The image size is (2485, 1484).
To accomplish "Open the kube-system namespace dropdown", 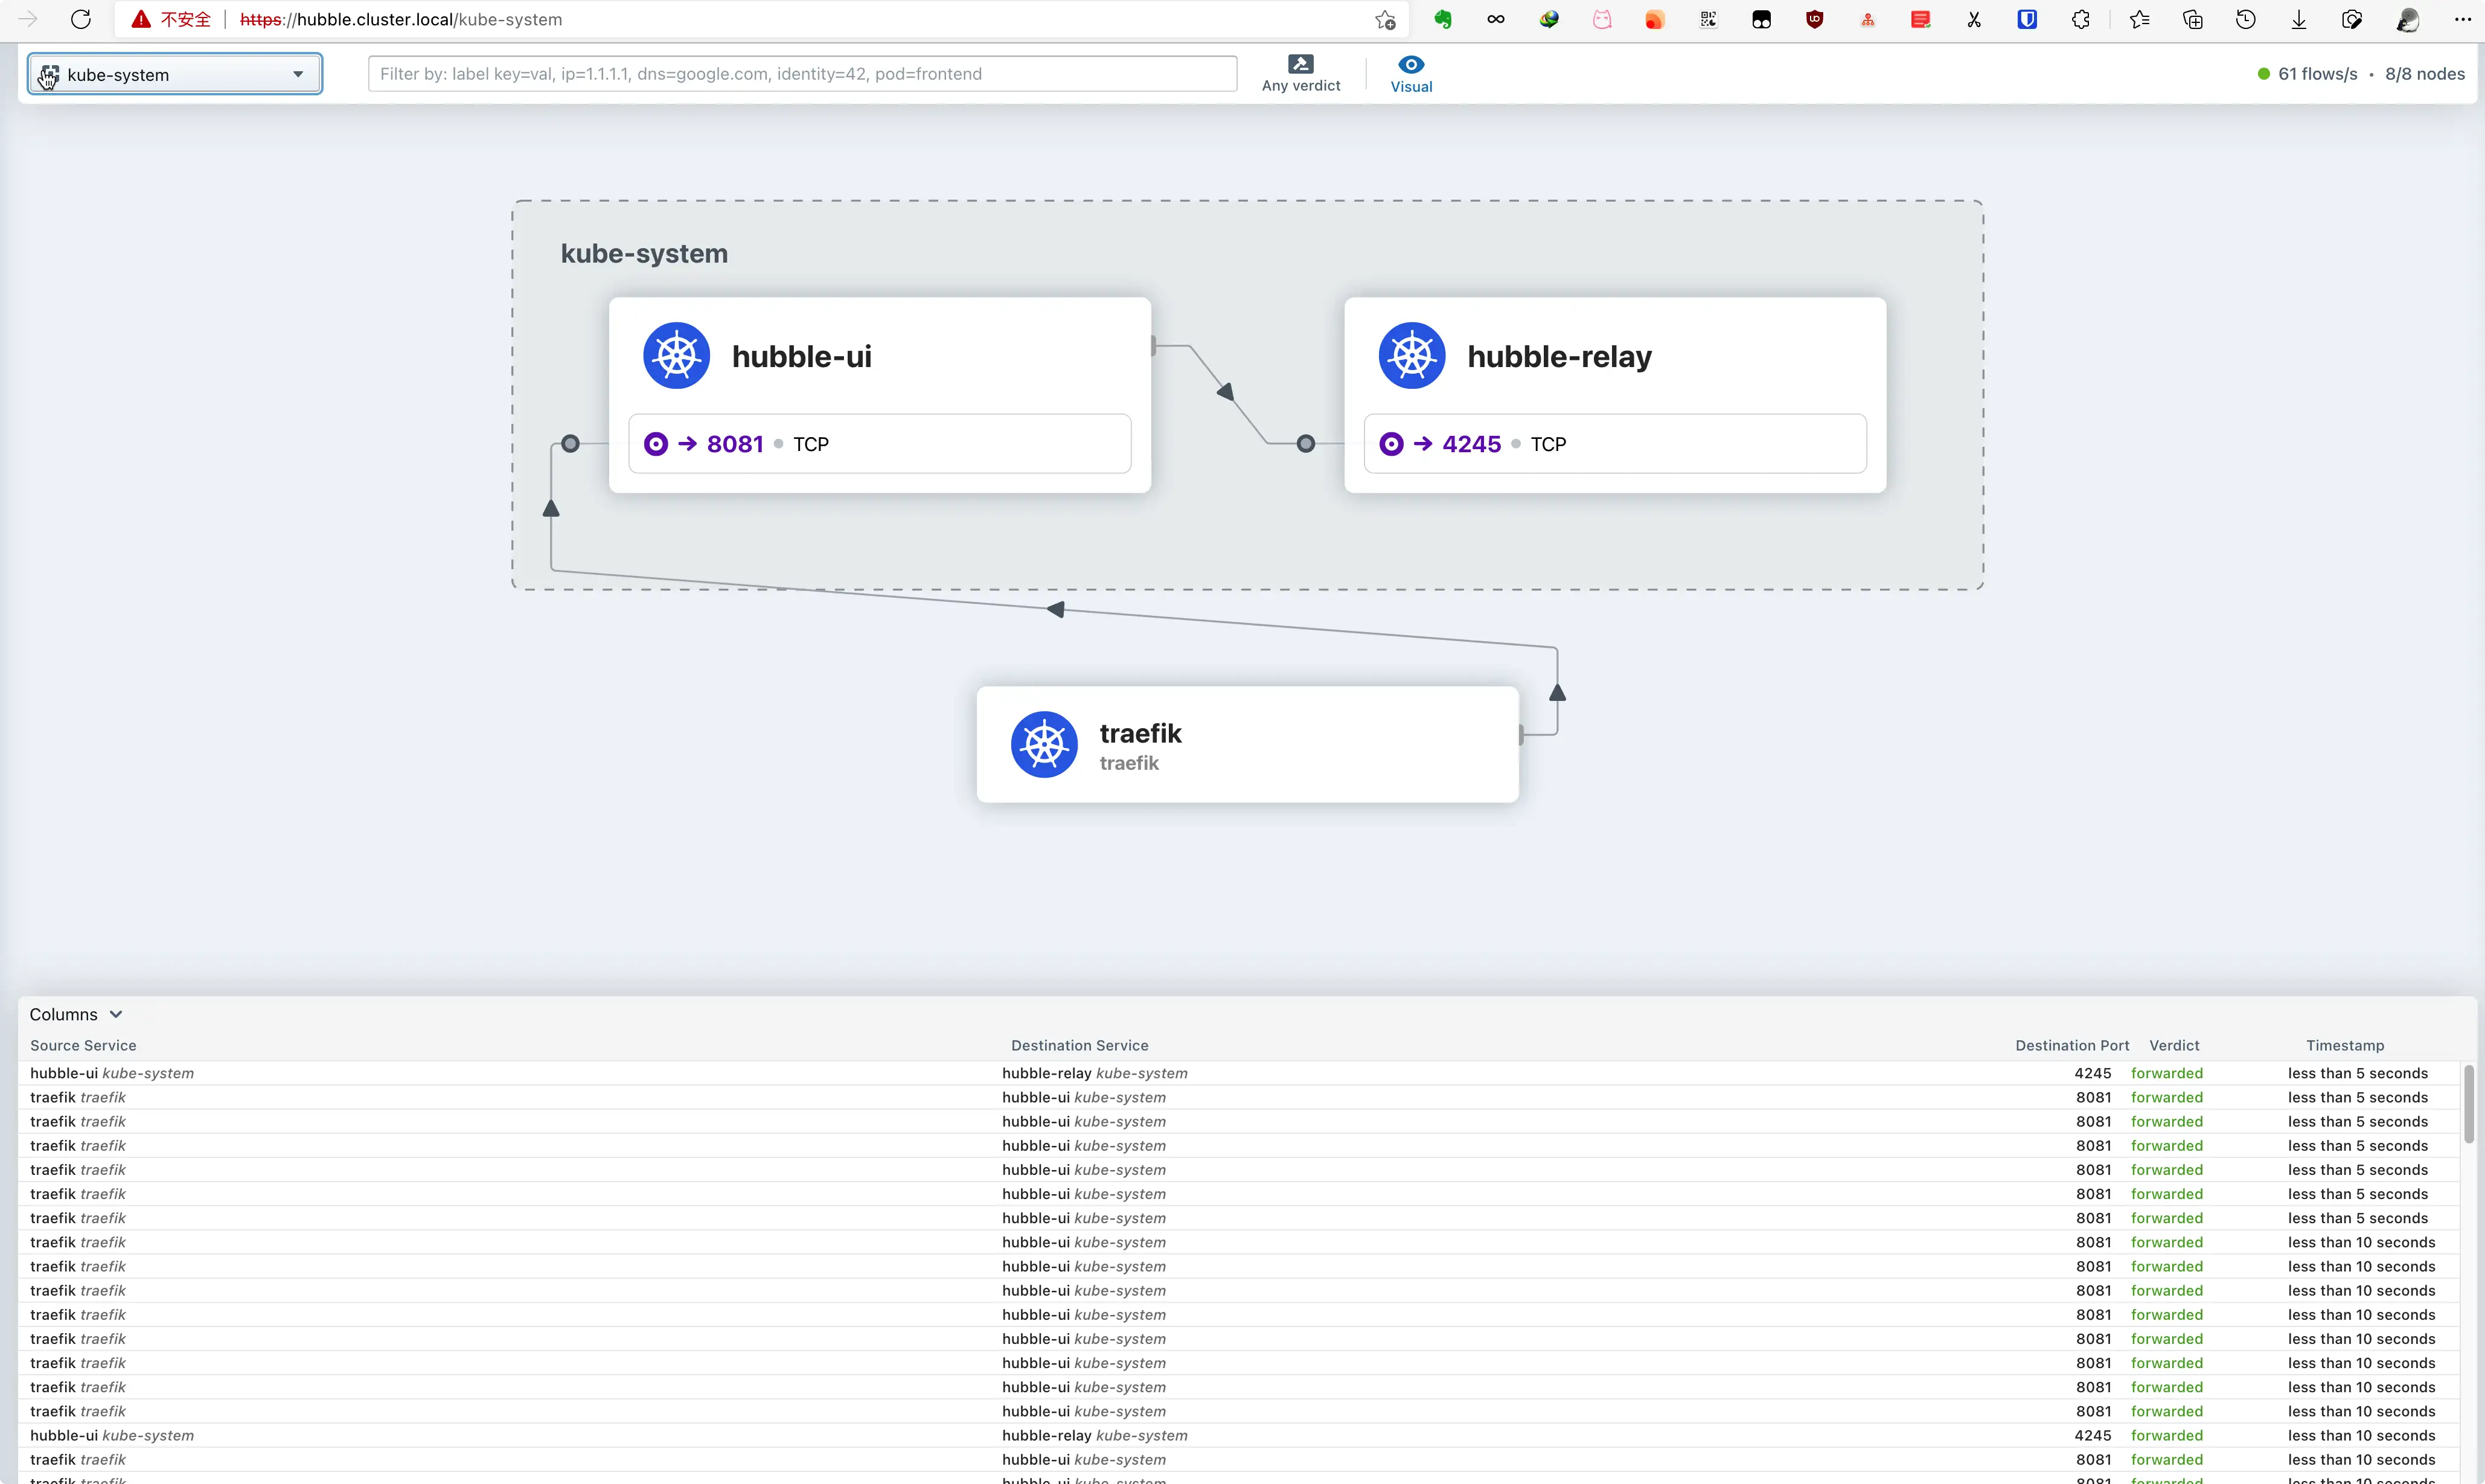I will click(175, 74).
